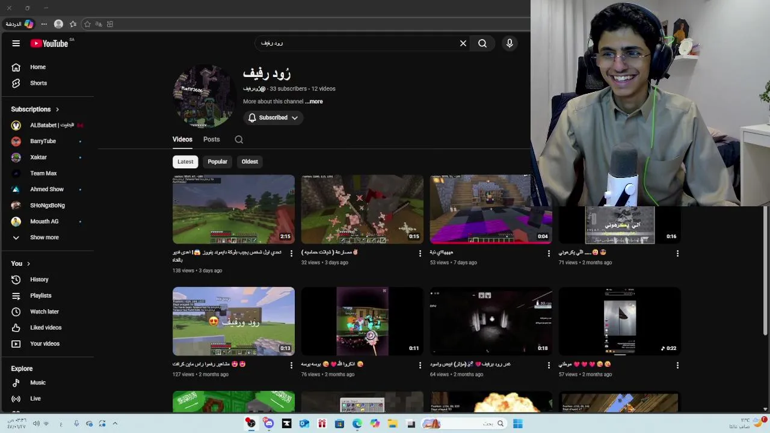This screenshot has width=770, height=433.
Task: Click the translate page icon
Action: coord(99,24)
